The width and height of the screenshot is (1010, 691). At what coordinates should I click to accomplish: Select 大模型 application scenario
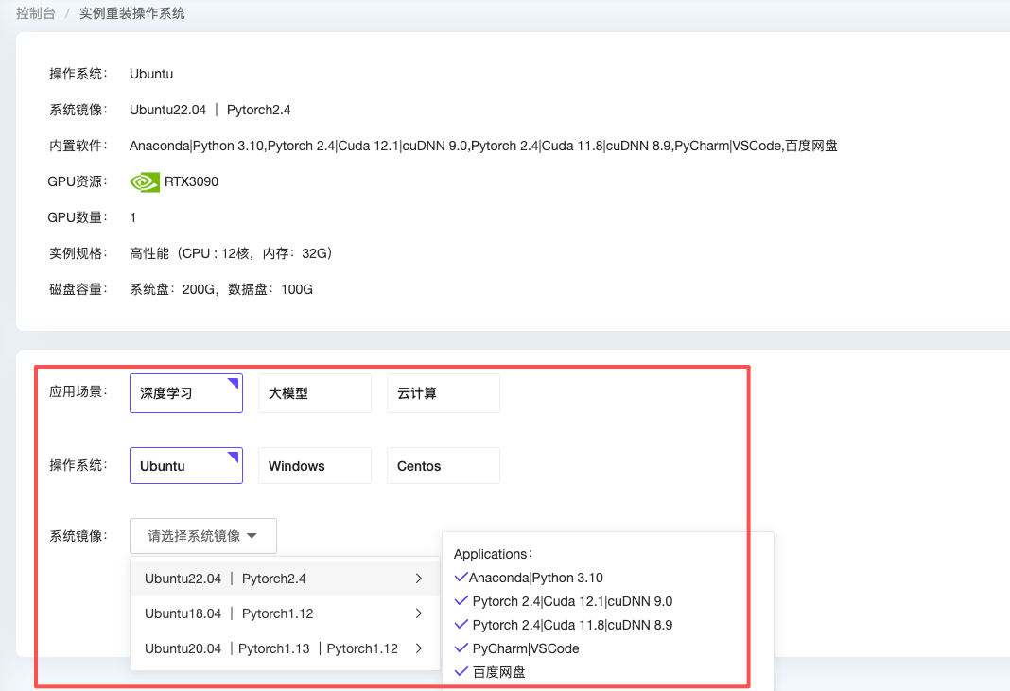[x=314, y=393]
